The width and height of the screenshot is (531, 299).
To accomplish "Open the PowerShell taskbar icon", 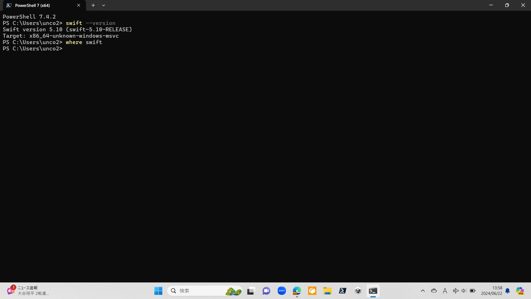I will click(343, 291).
